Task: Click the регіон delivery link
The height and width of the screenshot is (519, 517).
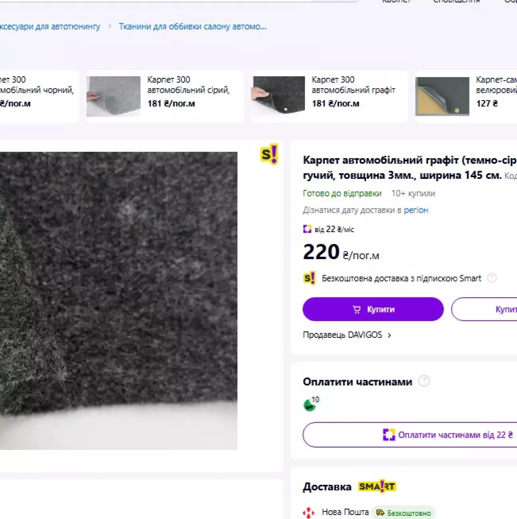Action: (416, 210)
